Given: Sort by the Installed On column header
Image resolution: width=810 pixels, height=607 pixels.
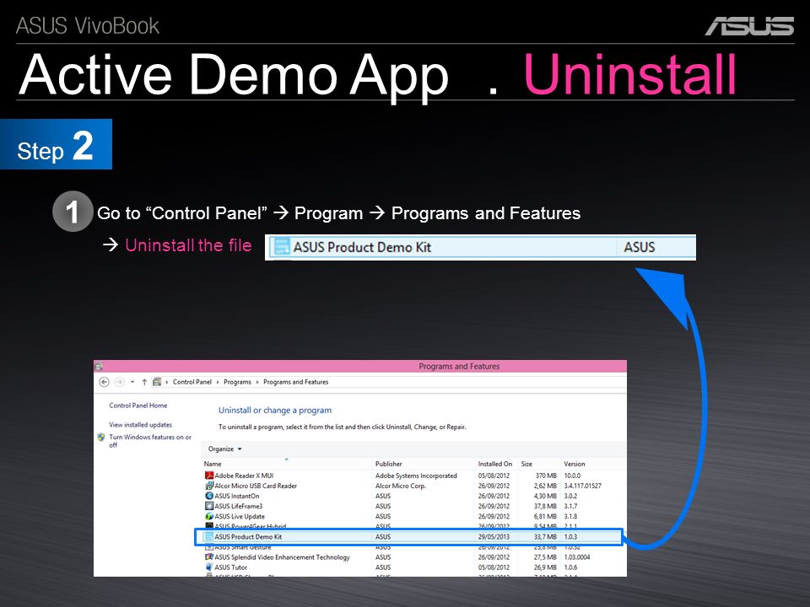Looking at the screenshot, I should 495,464.
